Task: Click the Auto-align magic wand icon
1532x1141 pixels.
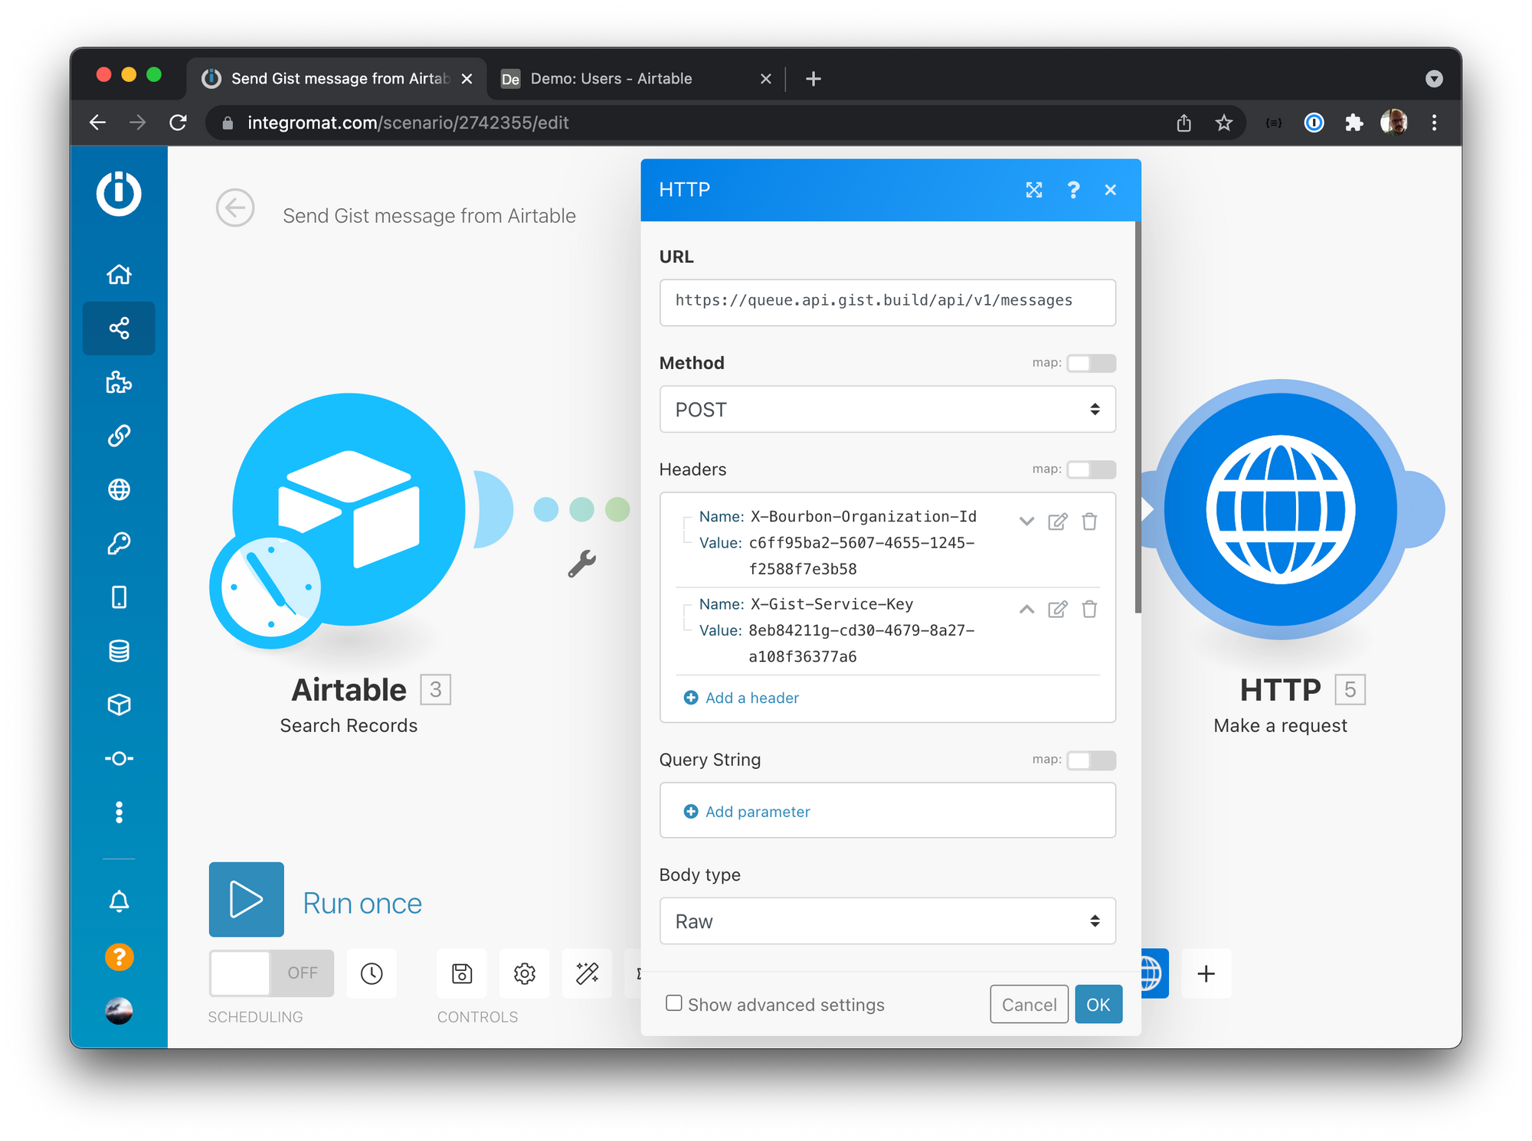Action: pos(587,973)
